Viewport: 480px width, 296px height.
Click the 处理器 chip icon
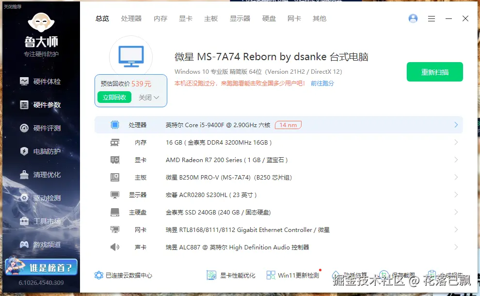(x=115, y=125)
